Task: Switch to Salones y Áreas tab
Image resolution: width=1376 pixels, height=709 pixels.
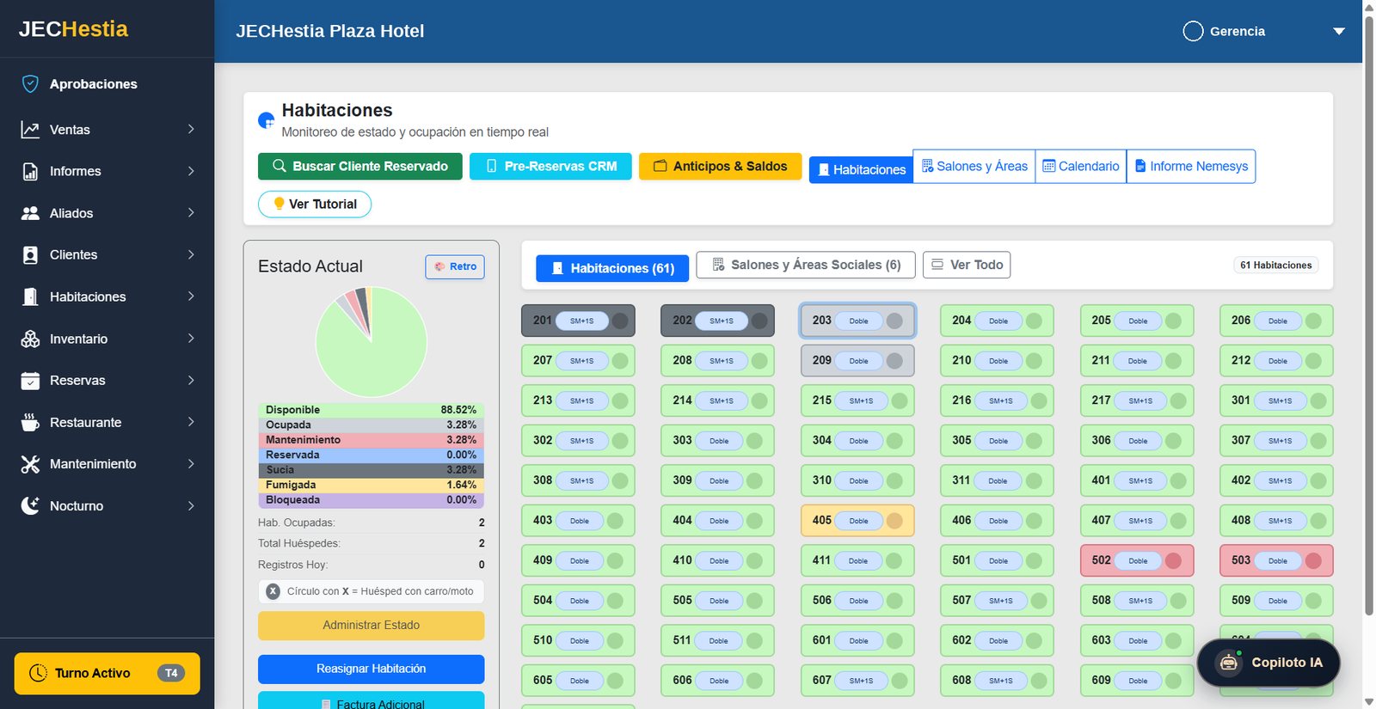Action: click(974, 166)
